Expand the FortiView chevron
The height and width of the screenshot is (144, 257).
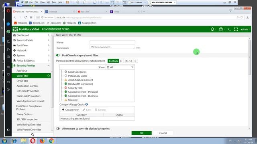click(49, 45)
